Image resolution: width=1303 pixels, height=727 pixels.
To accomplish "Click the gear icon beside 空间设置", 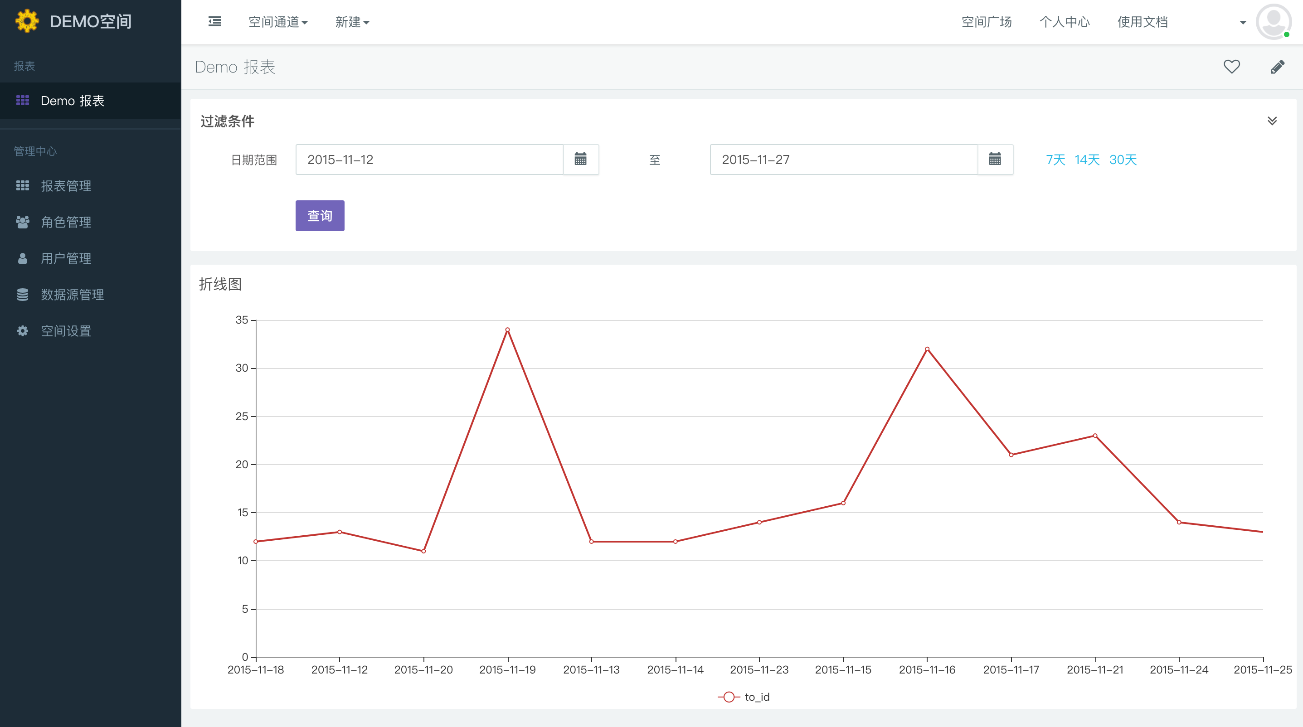I will click(23, 331).
